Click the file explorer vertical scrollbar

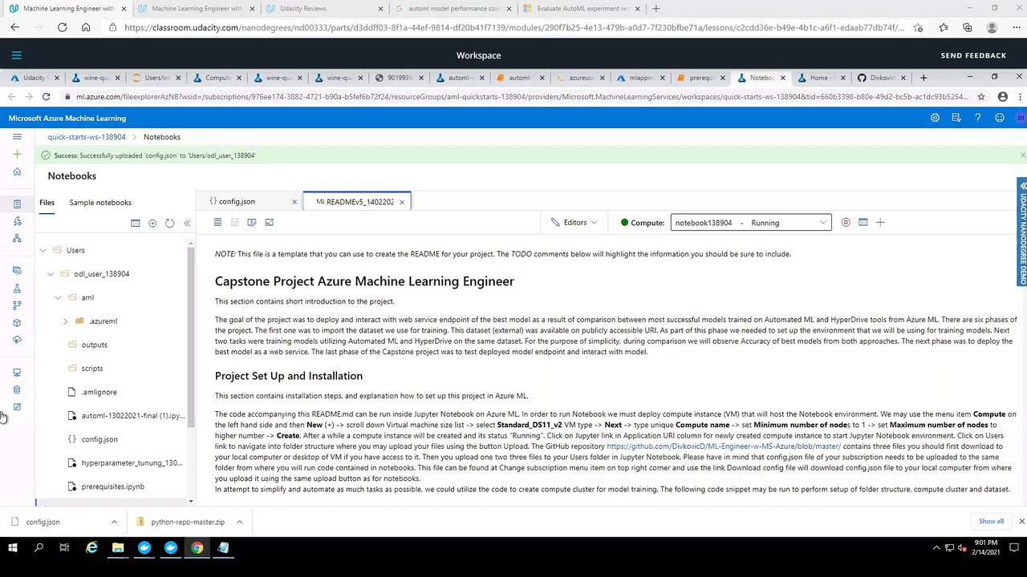click(x=191, y=337)
